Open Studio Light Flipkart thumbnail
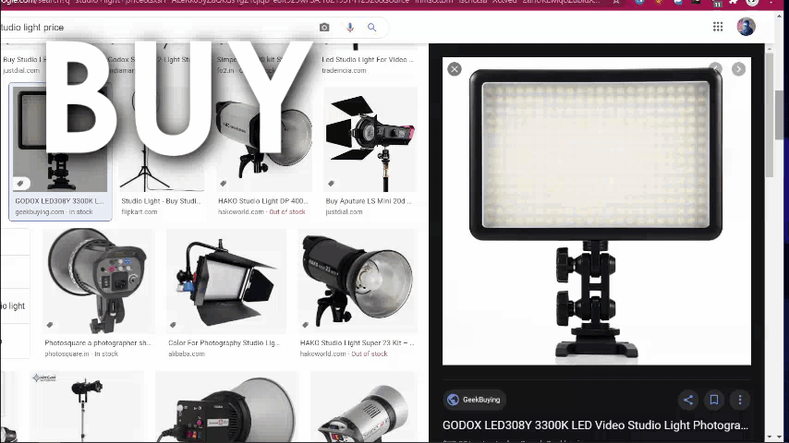The image size is (789, 443). point(162,138)
